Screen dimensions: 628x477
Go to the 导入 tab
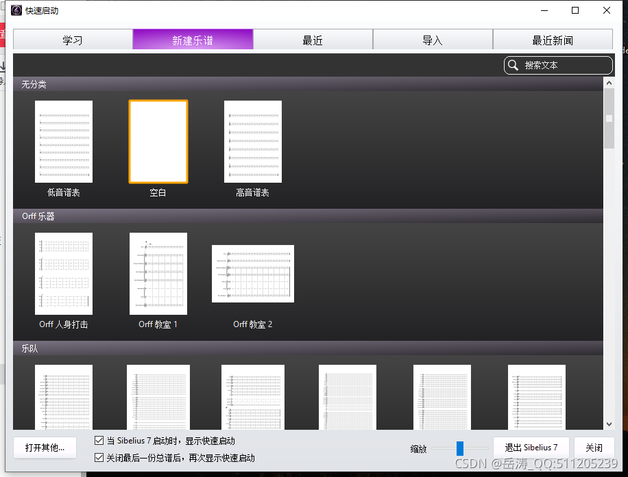(433, 40)
